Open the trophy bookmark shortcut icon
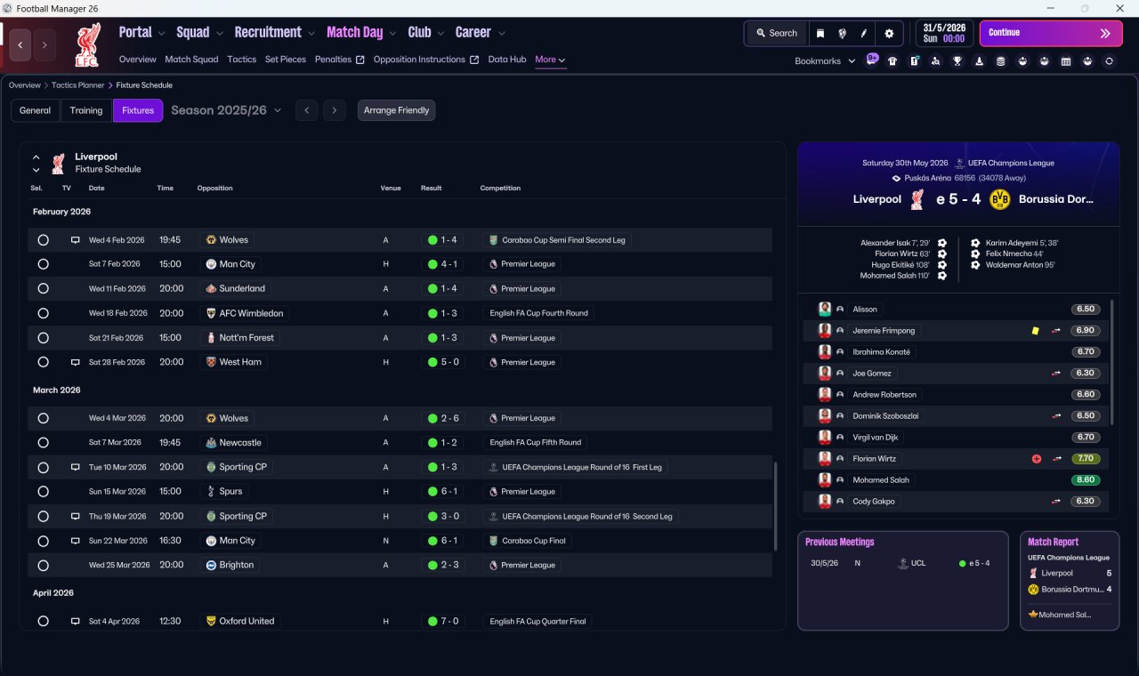This screenshot has width=1139, height=676. pos(957,60)
